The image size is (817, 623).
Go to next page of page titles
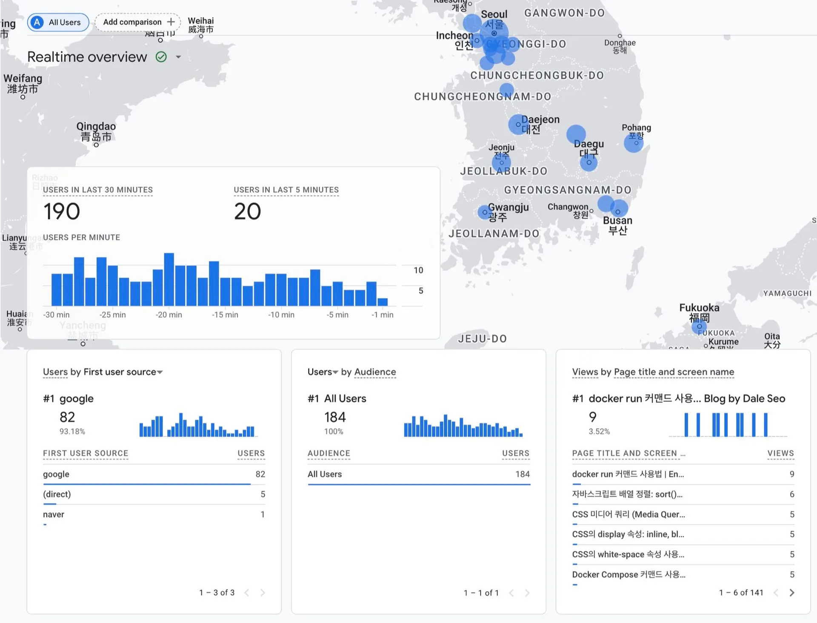pyautogui.click(x=791, y=592)
